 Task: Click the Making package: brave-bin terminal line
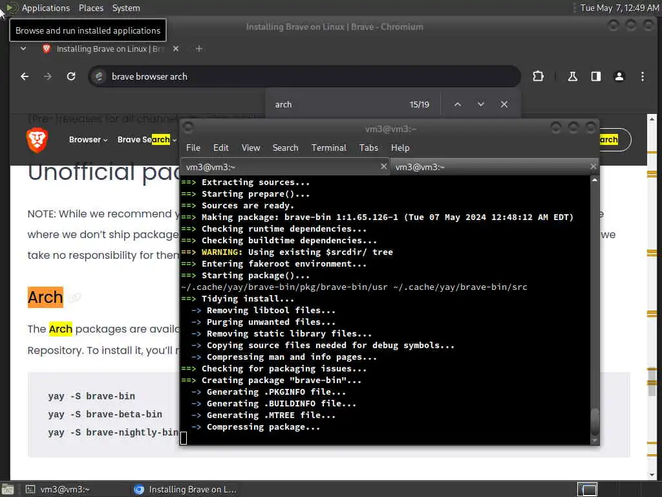point(377,217)
